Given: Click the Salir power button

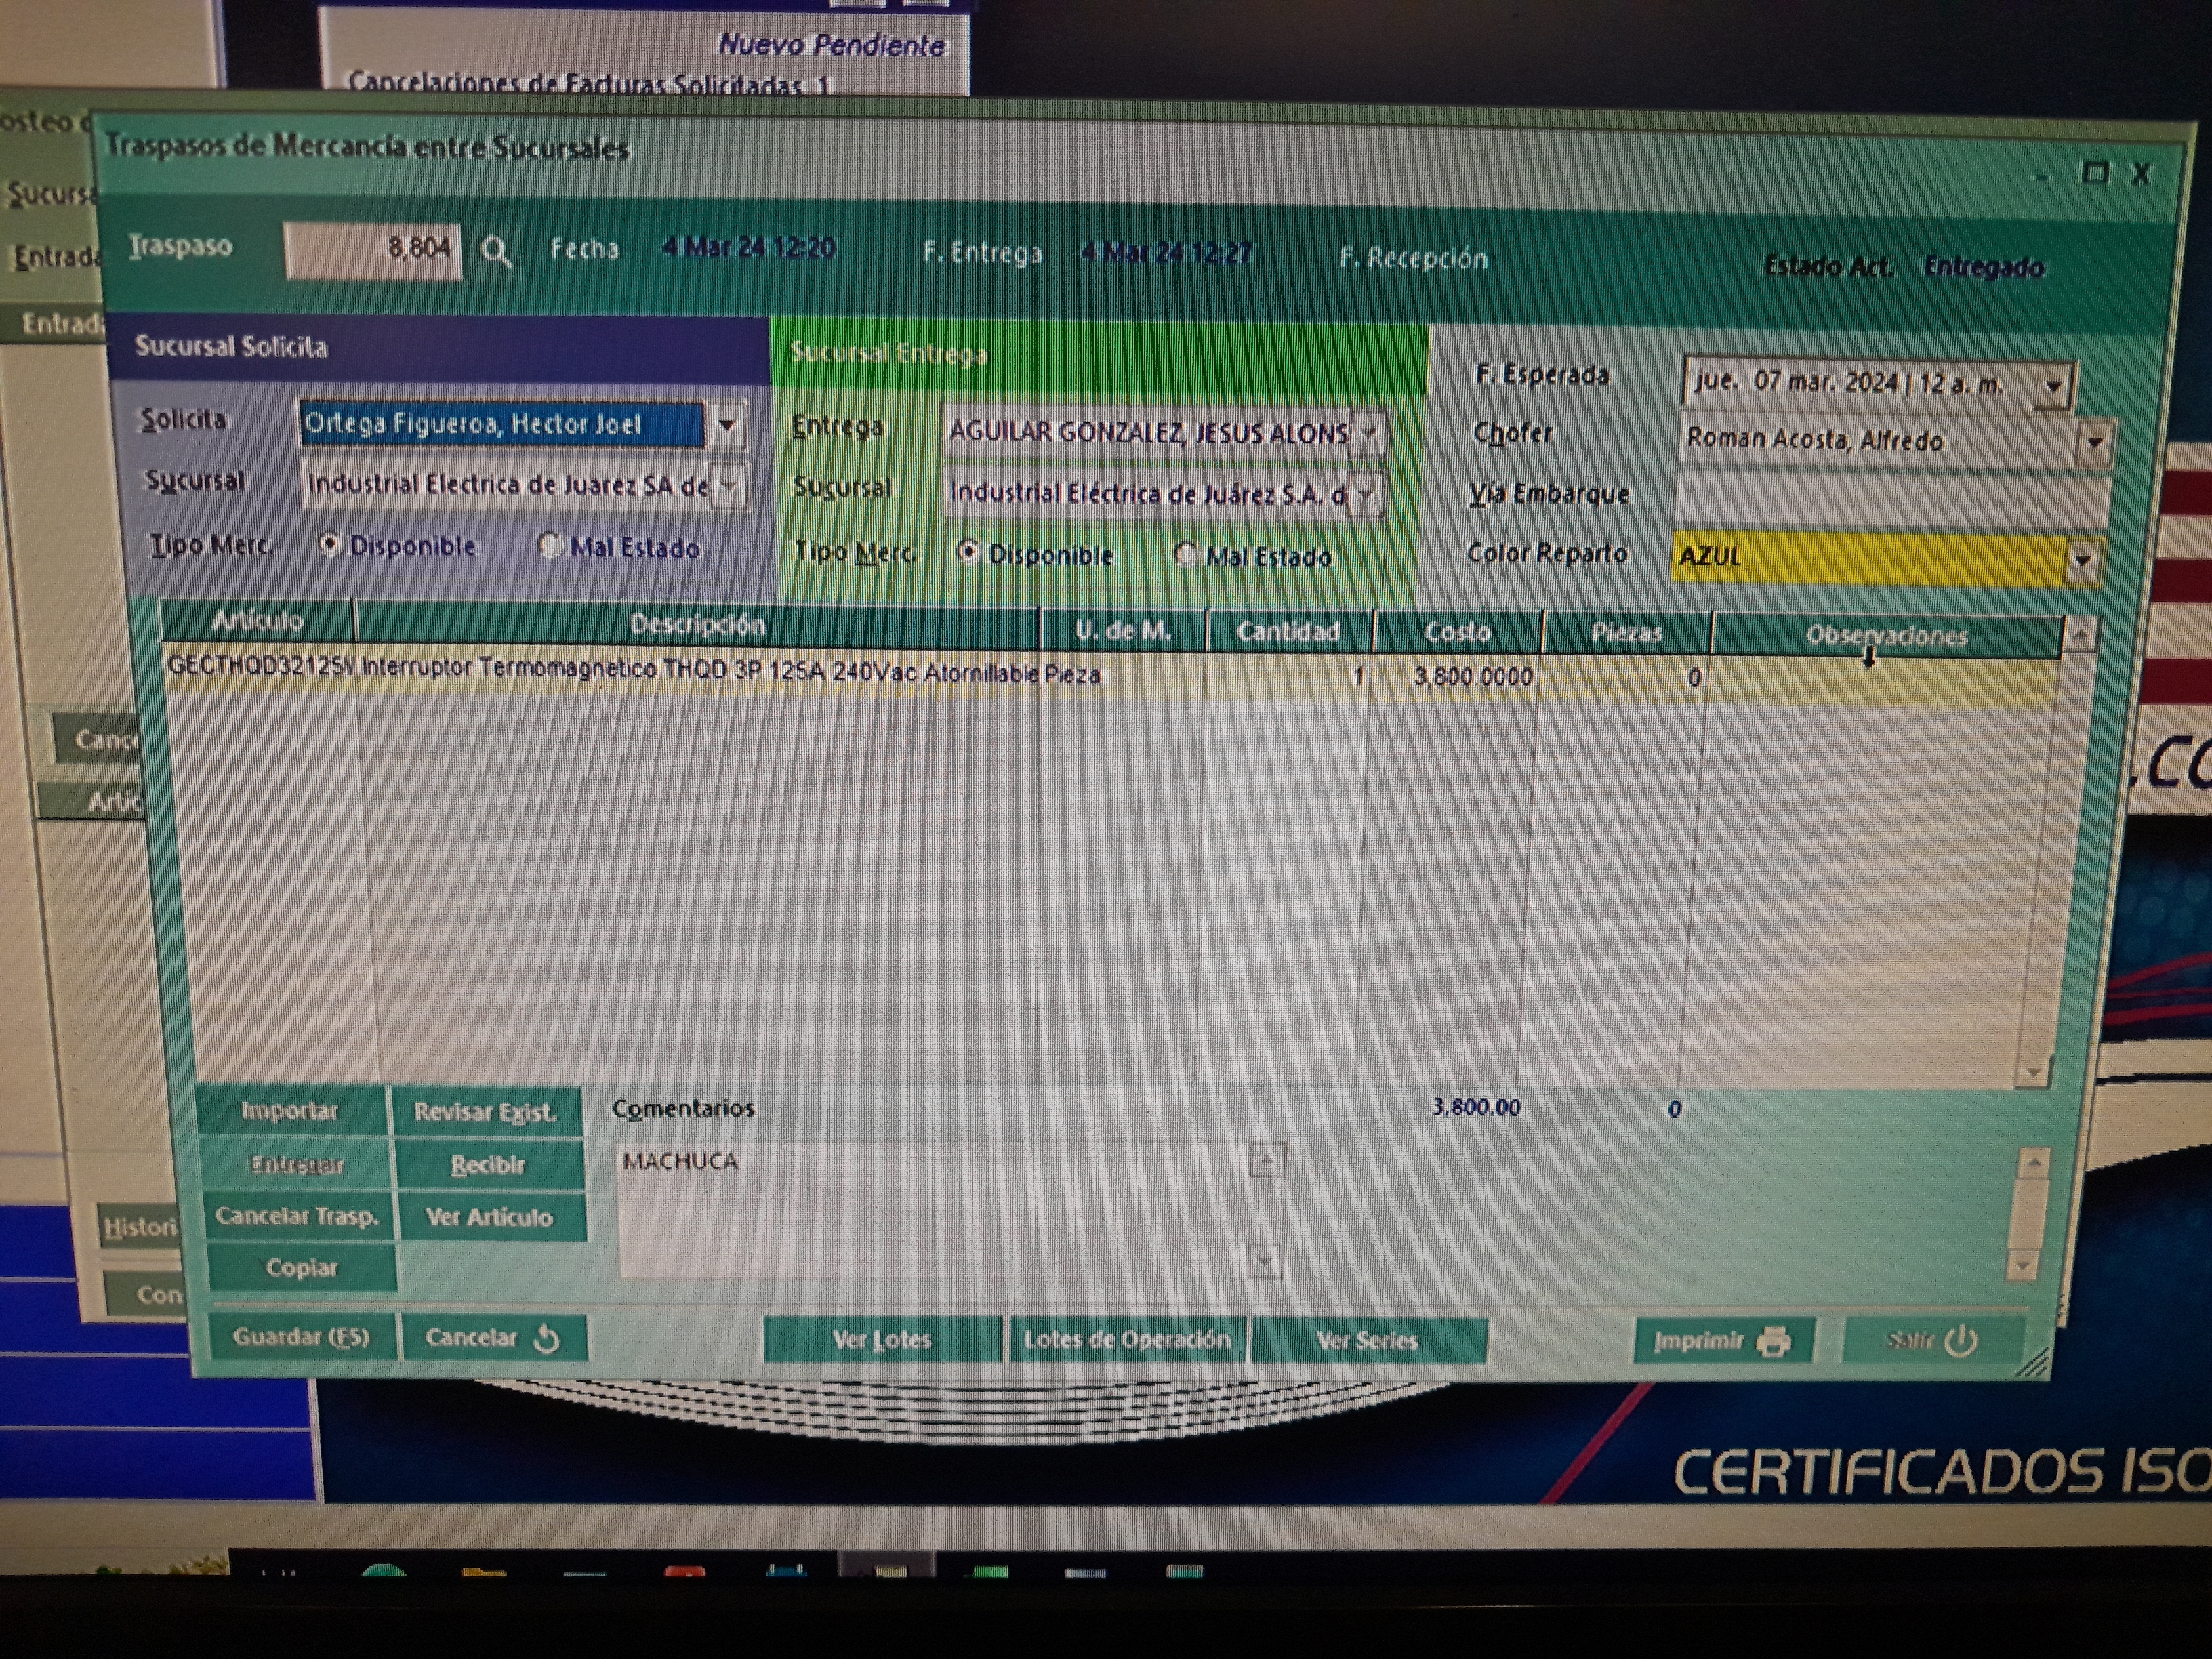Looking at the screenshot, I should click(x=1933, y=1341).
